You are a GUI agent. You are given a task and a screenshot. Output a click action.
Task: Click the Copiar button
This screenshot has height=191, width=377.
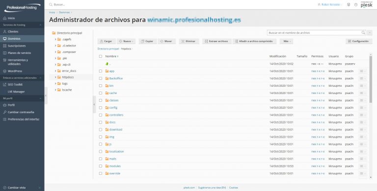click(x=148, y=41)
